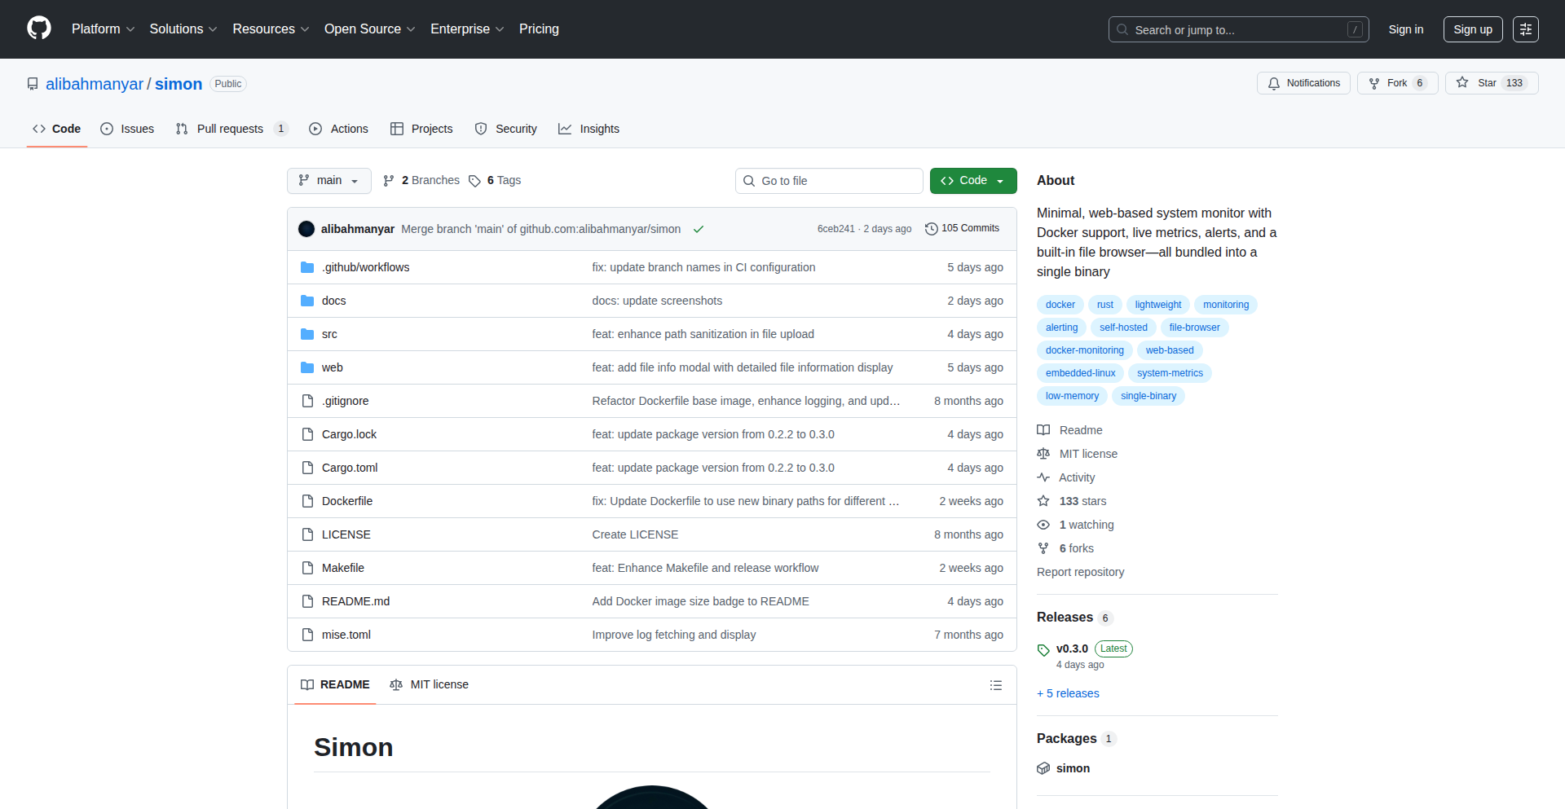Viewport: 1565px width, 809px height.
Task: Click the GitHub logo icon
Action: pyautogui.click(x=38, y=29)
